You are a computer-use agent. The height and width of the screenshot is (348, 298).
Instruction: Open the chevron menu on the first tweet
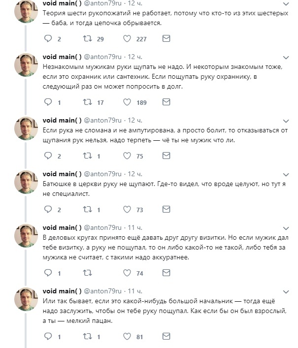pyautogui.click(x=286, y=4)
